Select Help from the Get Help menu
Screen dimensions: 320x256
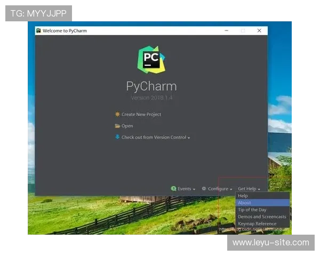pyautogui.click(x=262, y=196)
